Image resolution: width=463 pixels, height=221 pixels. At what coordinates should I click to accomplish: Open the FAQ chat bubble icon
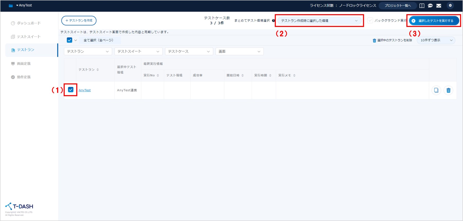[430, 6]
